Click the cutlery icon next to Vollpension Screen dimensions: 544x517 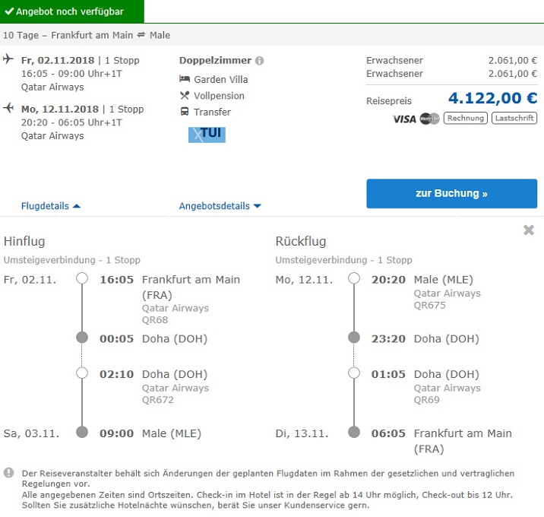185,96
